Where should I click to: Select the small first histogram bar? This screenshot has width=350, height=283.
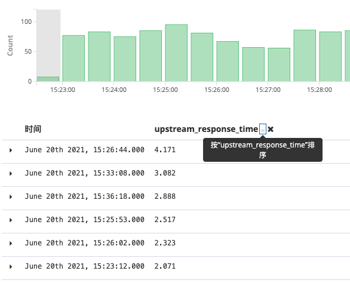coord(48,79)
